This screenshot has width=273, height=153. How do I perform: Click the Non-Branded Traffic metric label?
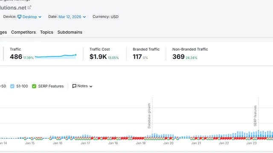tap(190, 49)
